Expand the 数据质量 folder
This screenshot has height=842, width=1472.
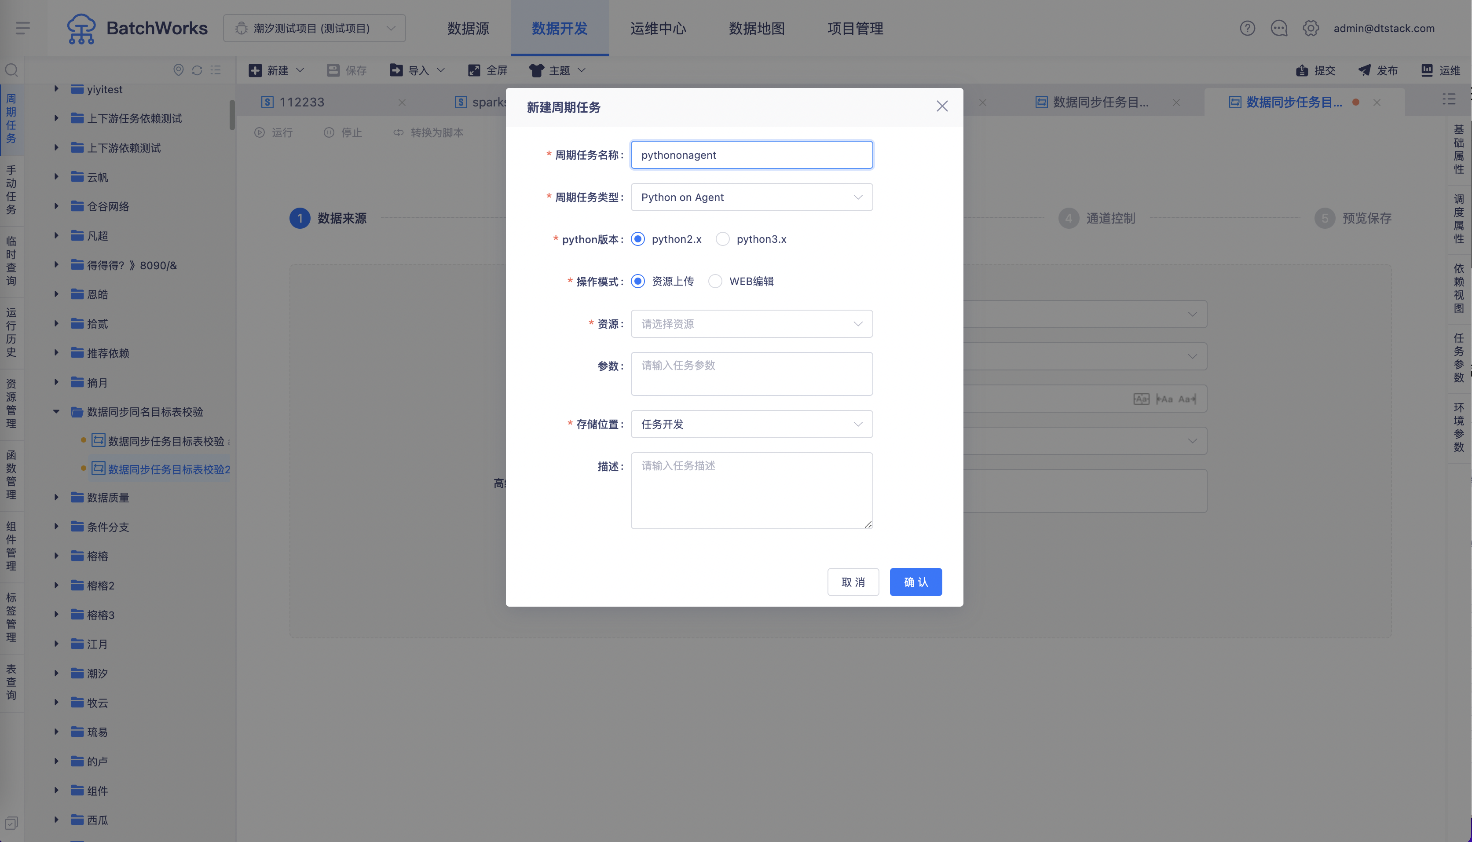click(x=56, y=498)
